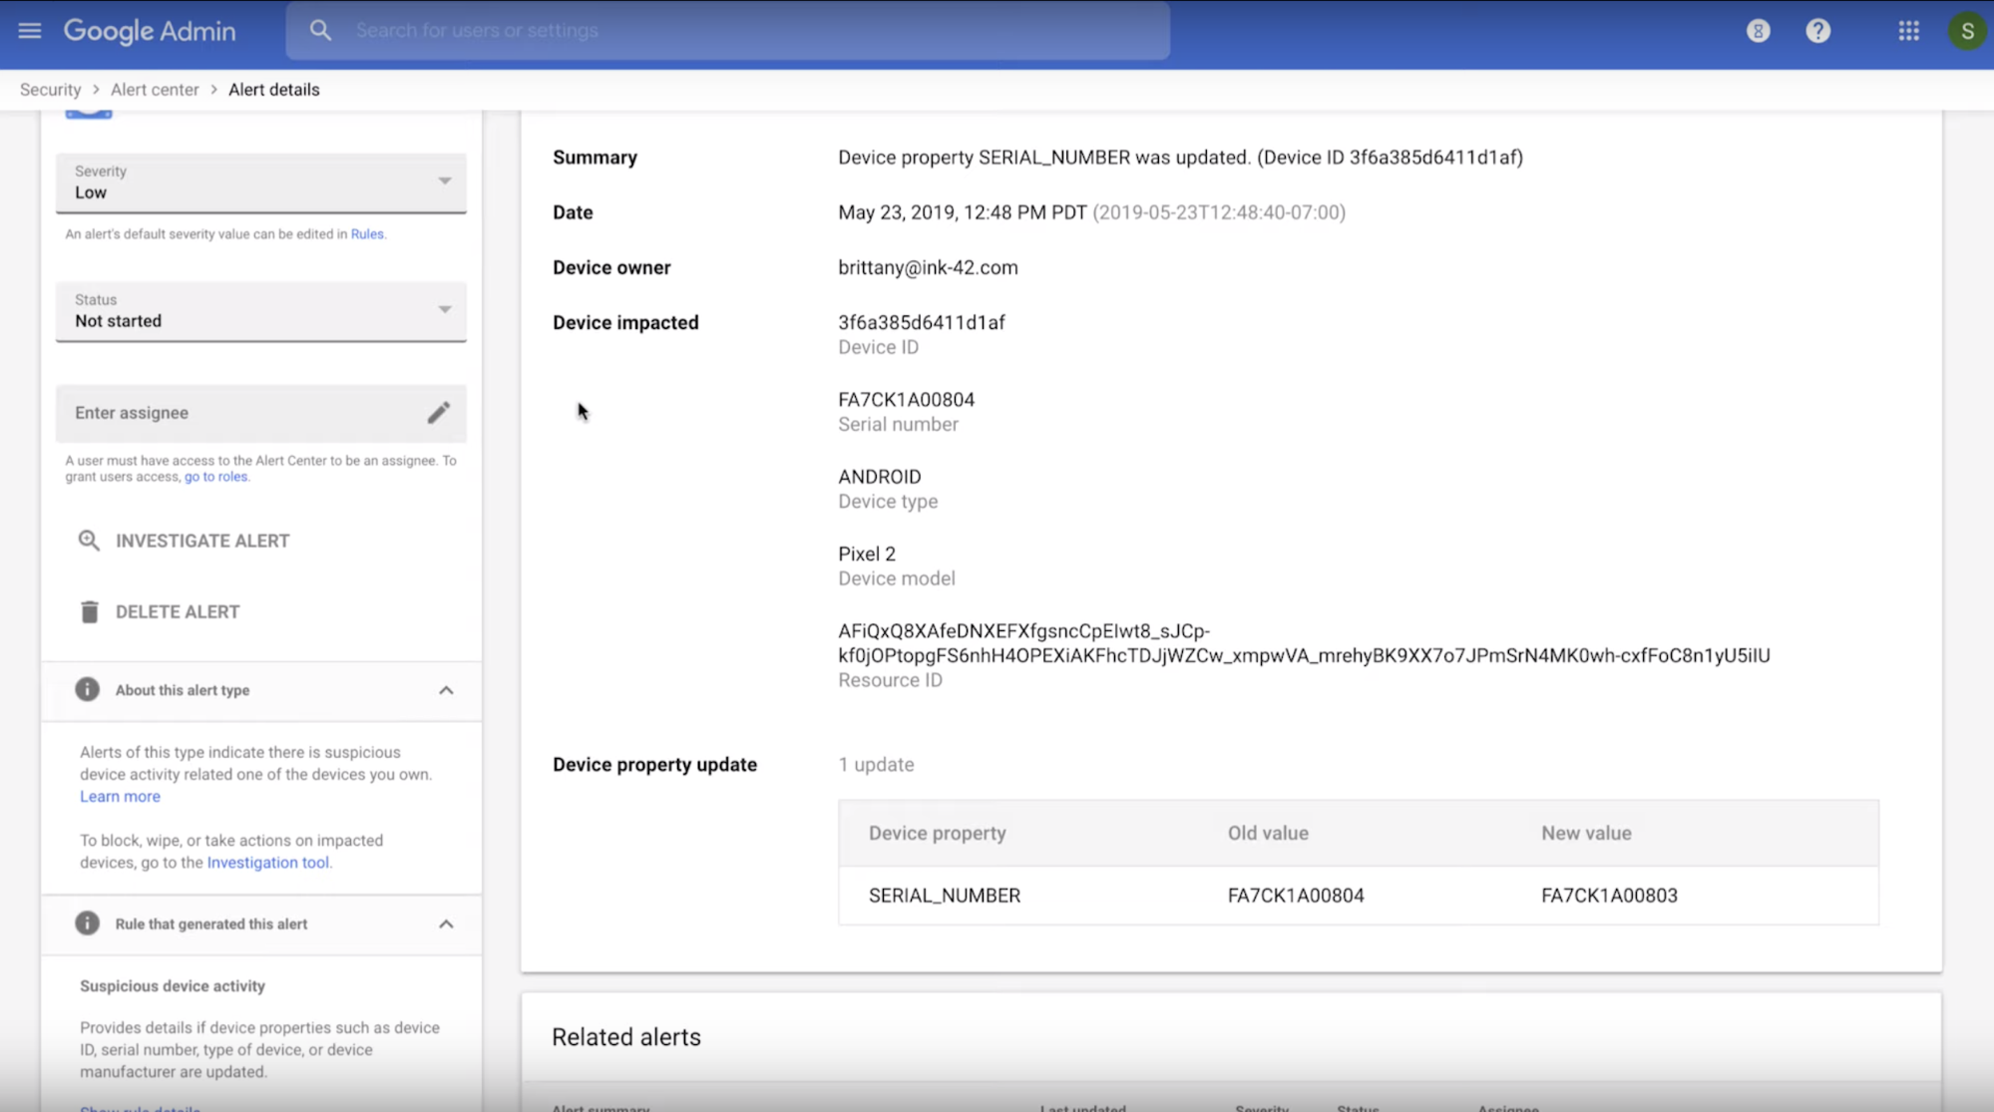Collapse the About this alert type section
Screen dimensions: 1994x1112
pyautogui.click(x=446, y=690)
